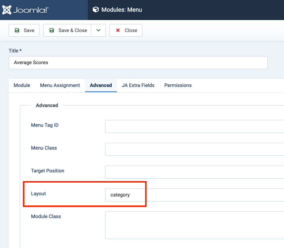Go to the JA Extra Fields tab
Screen dimensions: 284x248
pyautogui.click(x=138, y=85)
